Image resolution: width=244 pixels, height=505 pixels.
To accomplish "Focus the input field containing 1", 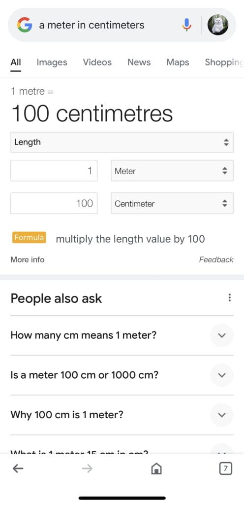I will point(54,171).
